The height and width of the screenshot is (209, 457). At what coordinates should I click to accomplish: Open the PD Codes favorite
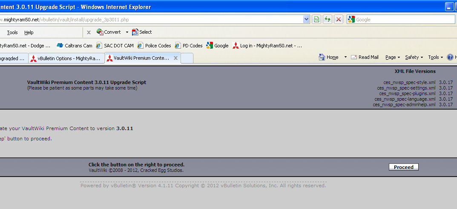[x=189, y=46]
